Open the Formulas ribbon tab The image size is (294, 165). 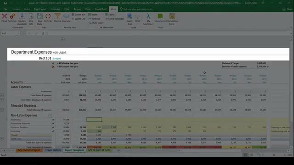click(x=56, y=9)
